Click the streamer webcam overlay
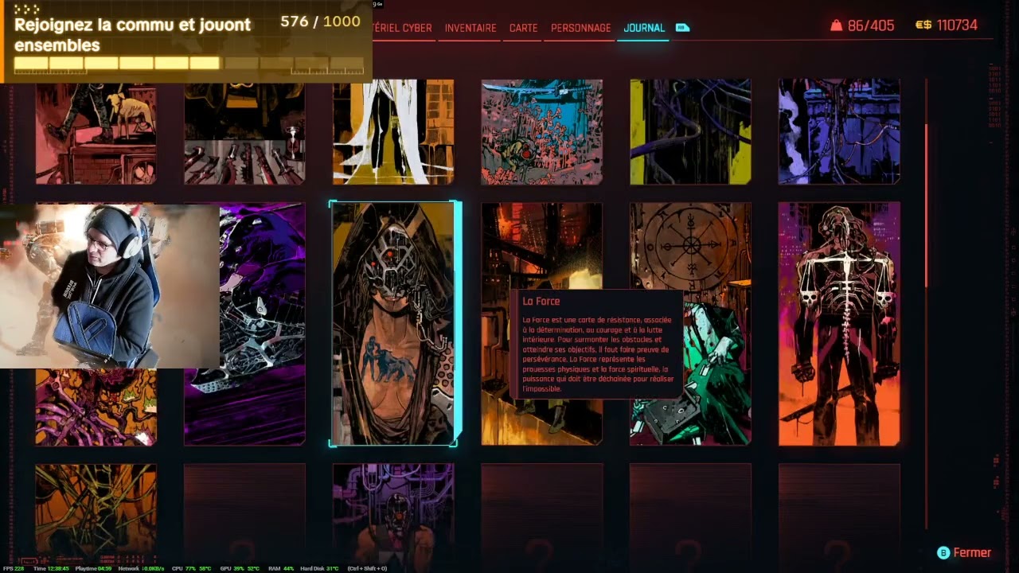The image size is (1019, 573). (110, 286)
